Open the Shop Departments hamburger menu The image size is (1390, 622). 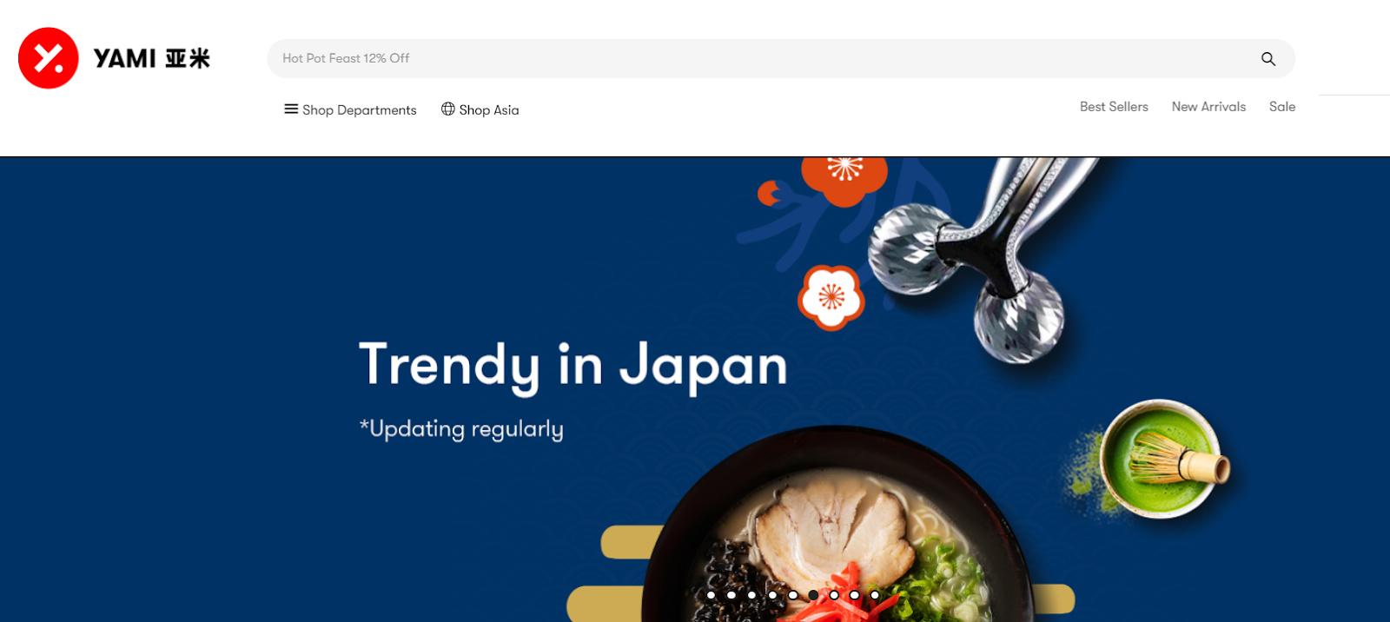[x=350, y=109]
